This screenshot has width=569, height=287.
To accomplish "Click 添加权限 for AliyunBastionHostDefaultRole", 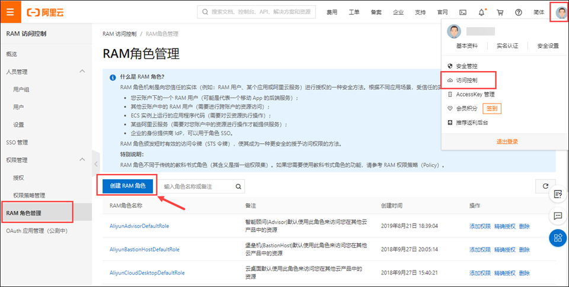I will tap(480, 250).
